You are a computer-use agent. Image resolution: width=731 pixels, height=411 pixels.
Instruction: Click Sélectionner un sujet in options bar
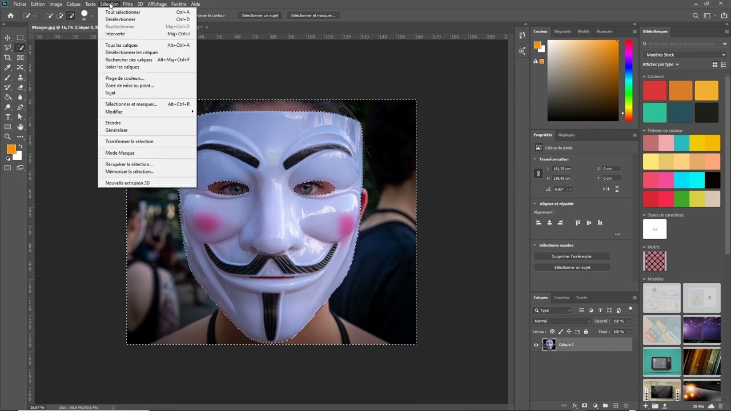(260, 15)
